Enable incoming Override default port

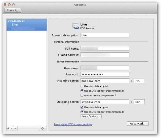coord(82,86)
